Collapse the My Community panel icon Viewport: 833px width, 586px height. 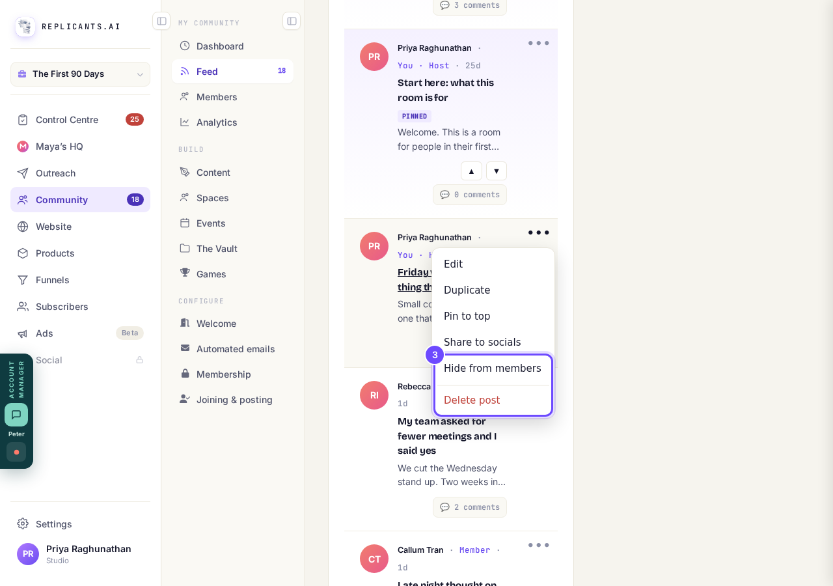click(292, 21)
